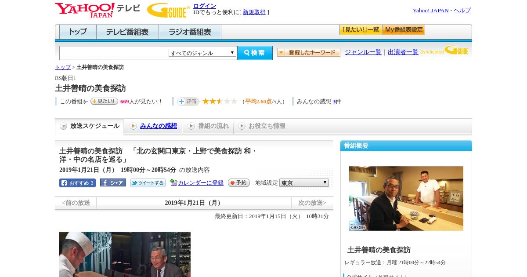Viewport: 527px width, 277px height.
Task: Click the 最終更新日 timestamp text
Action: (272, 216)
